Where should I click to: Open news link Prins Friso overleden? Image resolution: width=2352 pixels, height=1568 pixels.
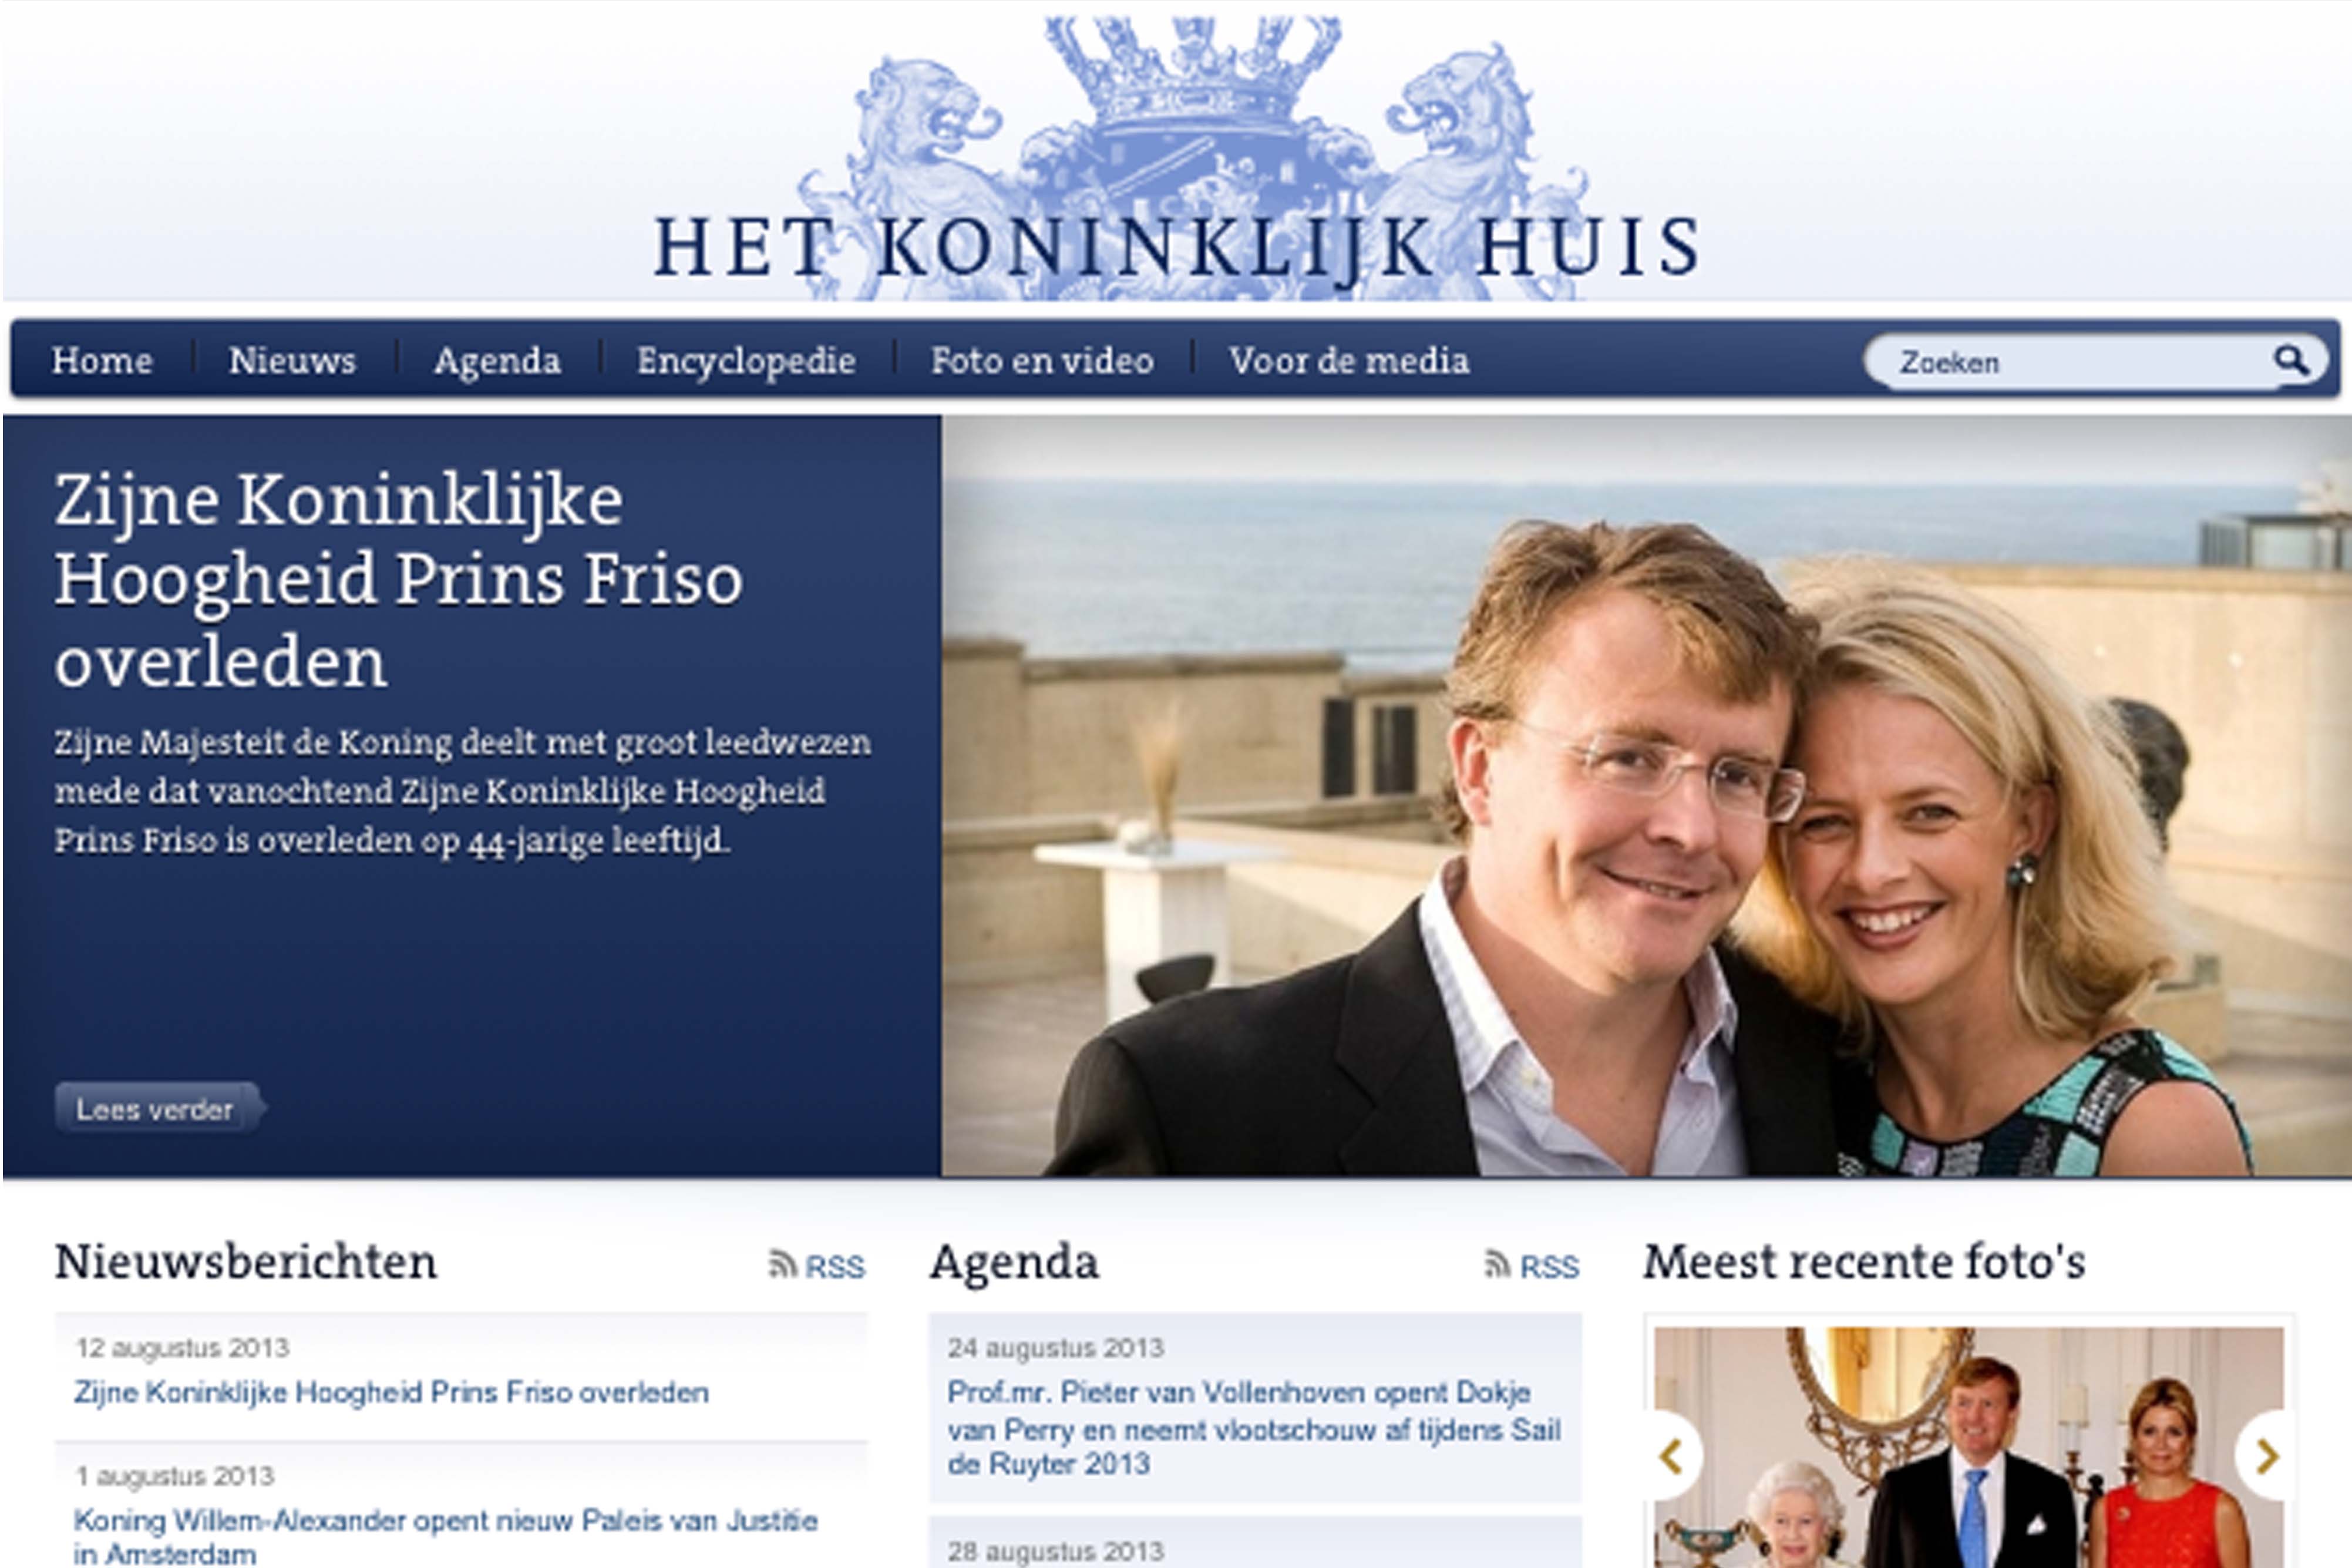(392, 1392)
